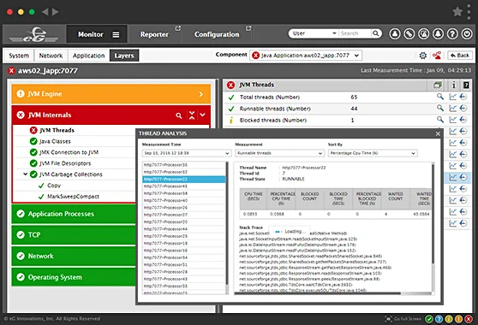Click the eG Innovations logo
Screen dimensions: 478x325
[33, 34]
